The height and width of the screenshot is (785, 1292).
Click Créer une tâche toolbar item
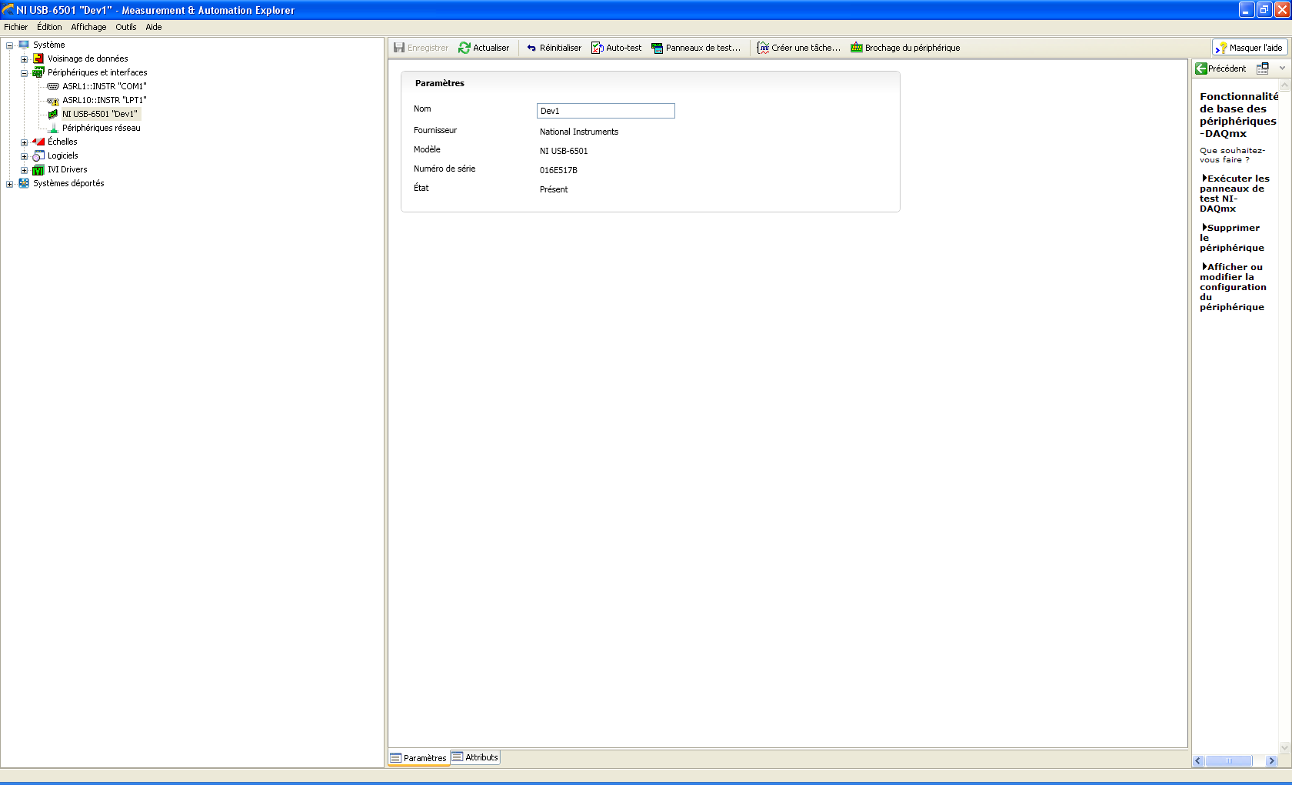tap(798, 48)
